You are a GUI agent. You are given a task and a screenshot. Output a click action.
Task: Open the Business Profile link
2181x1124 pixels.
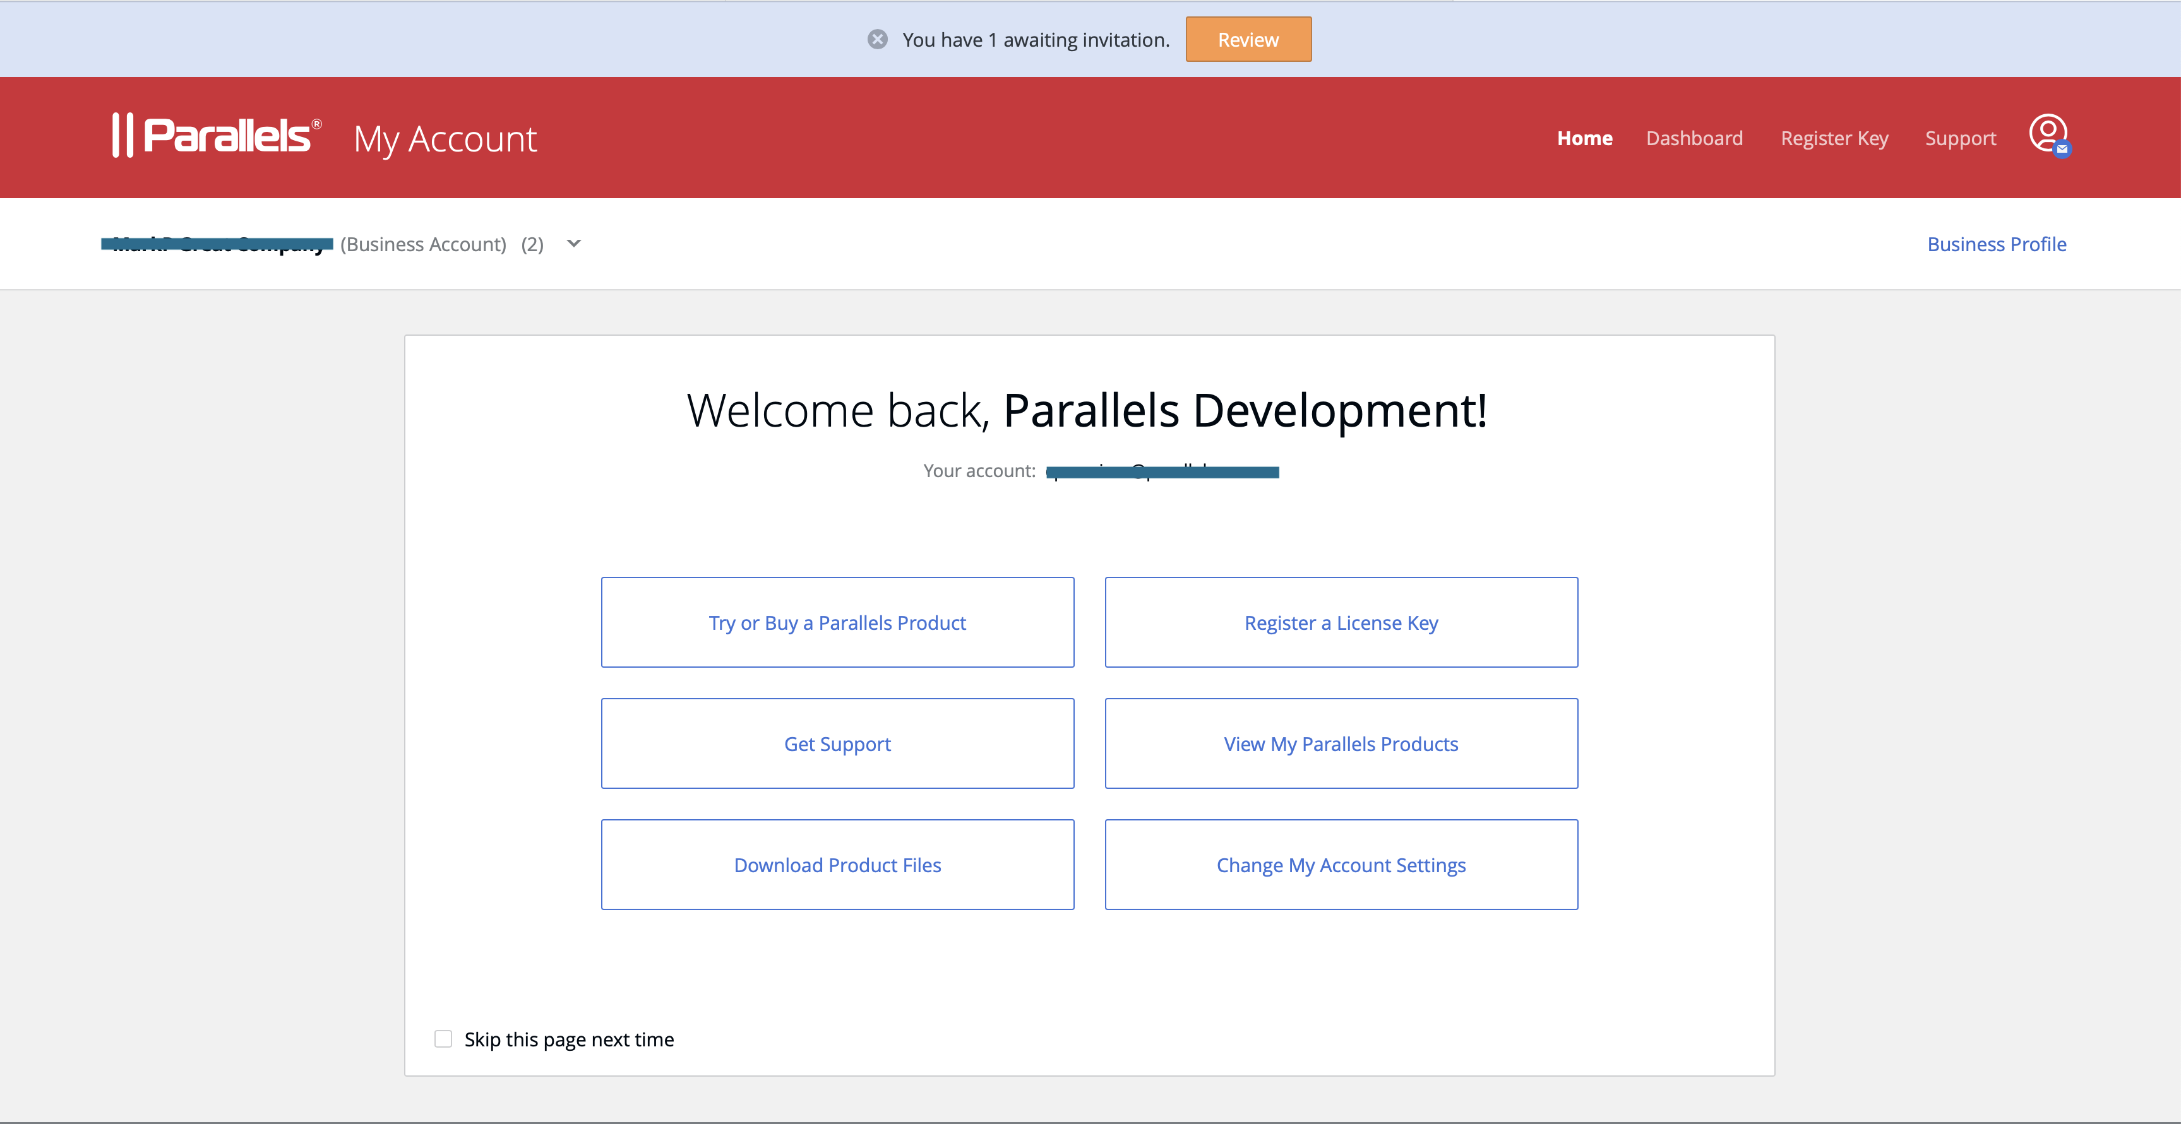tap(1997, 244)
